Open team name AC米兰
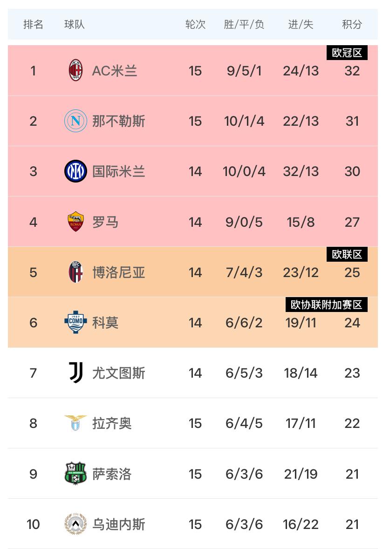 pos(115,71)
